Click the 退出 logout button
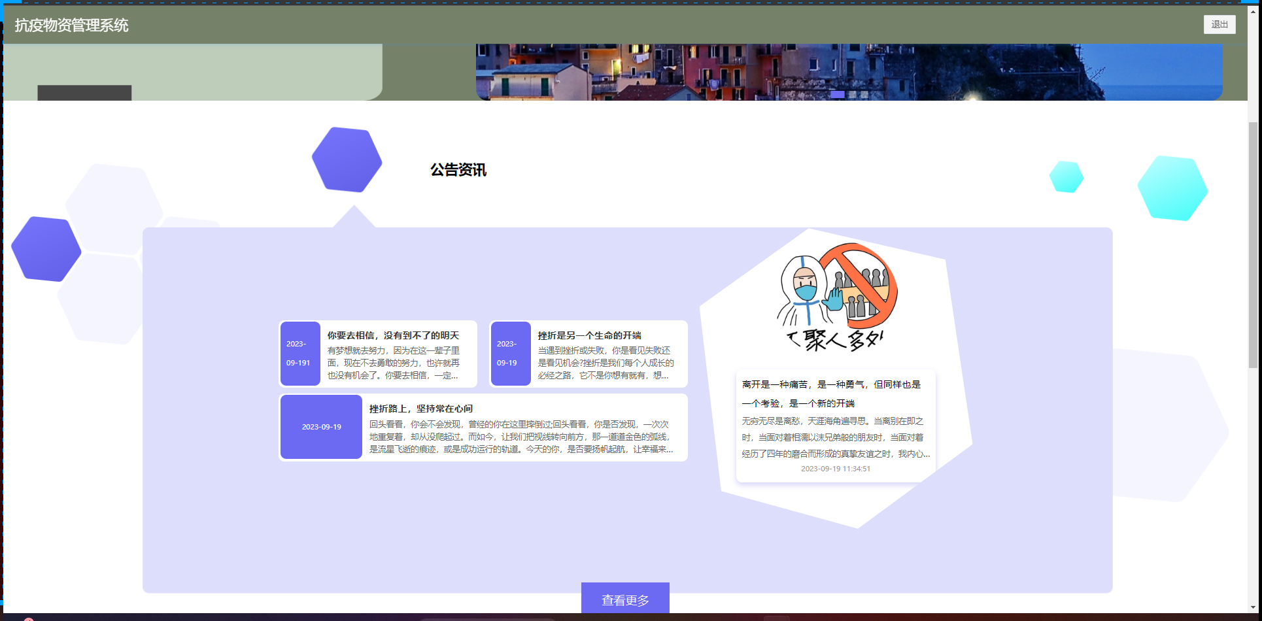This screenshot has width=1262, height=621. (x=1219, y=24)
